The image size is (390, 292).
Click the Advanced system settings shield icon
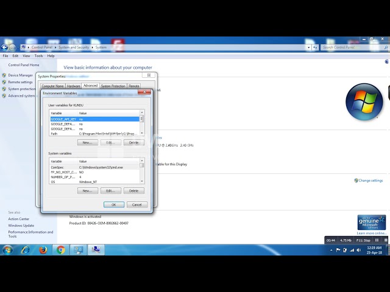(x=4, y=96)
